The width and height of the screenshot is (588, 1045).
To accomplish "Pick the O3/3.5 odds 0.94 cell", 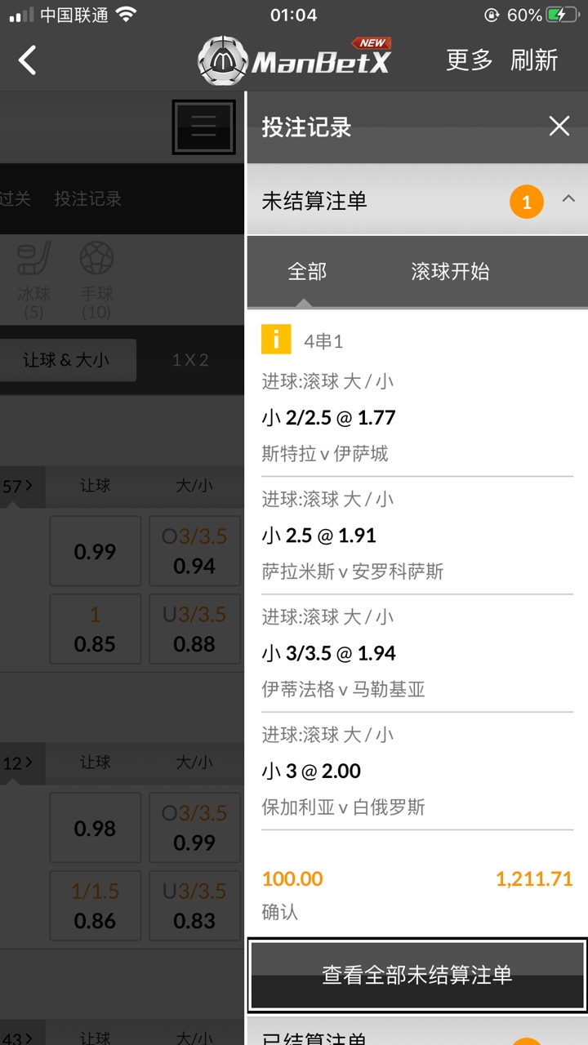I will click(x=194, y=551).
